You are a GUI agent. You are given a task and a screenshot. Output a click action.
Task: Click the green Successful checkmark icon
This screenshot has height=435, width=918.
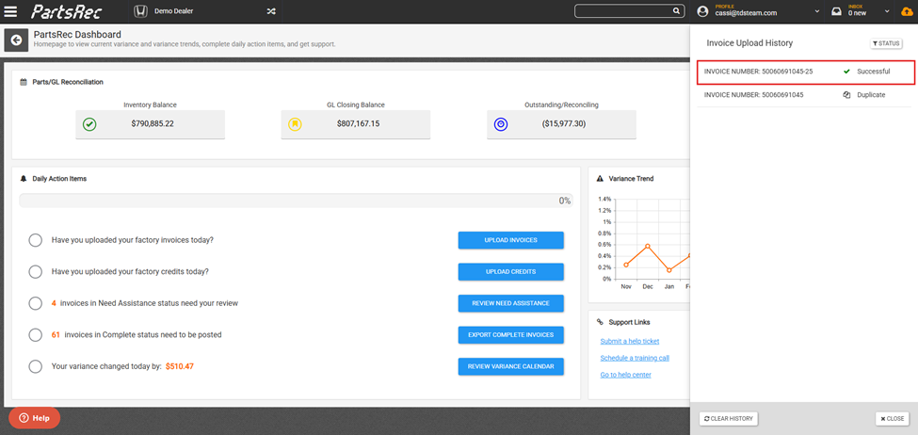(x=846, y=72)
